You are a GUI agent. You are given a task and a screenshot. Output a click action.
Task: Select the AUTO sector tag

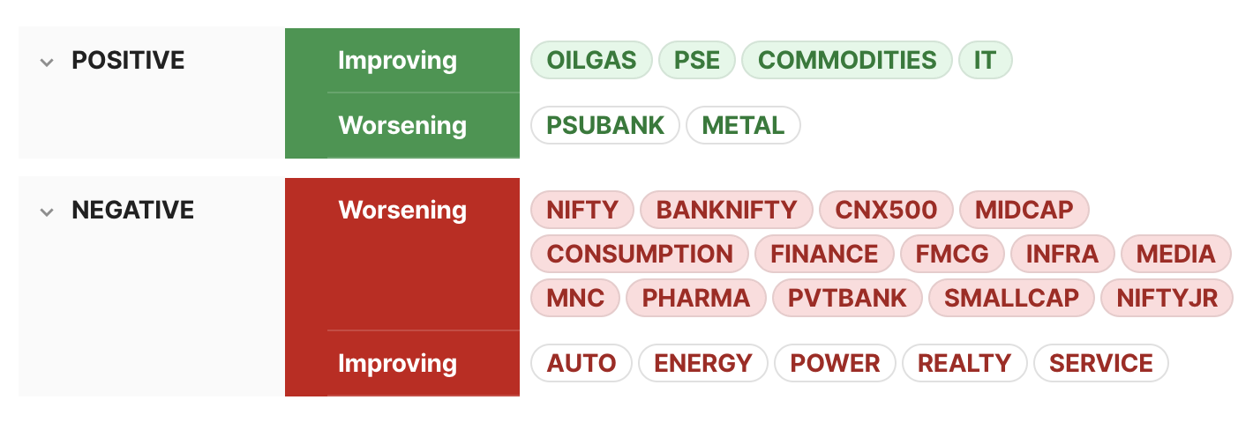tap(581, 363)
